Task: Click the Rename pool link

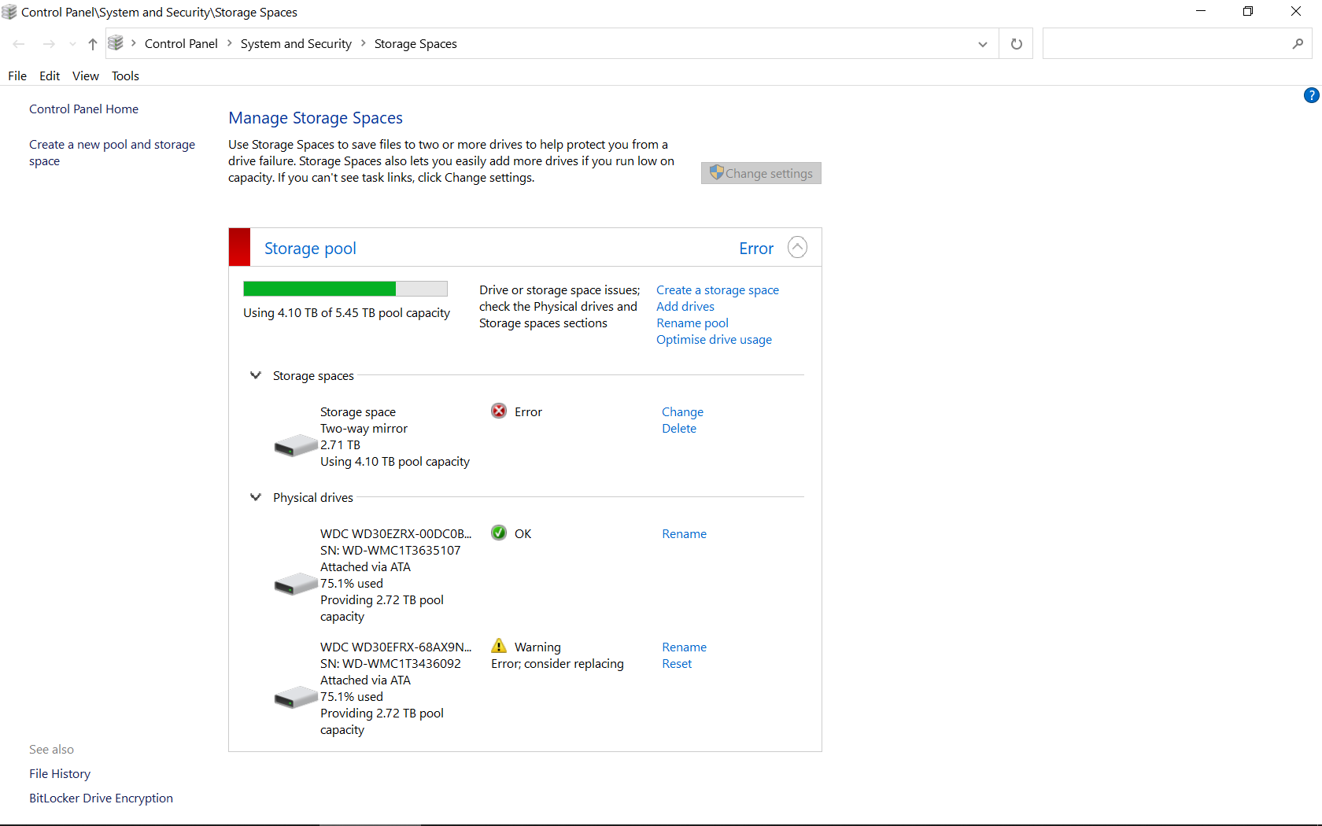Action: [692, 323]
